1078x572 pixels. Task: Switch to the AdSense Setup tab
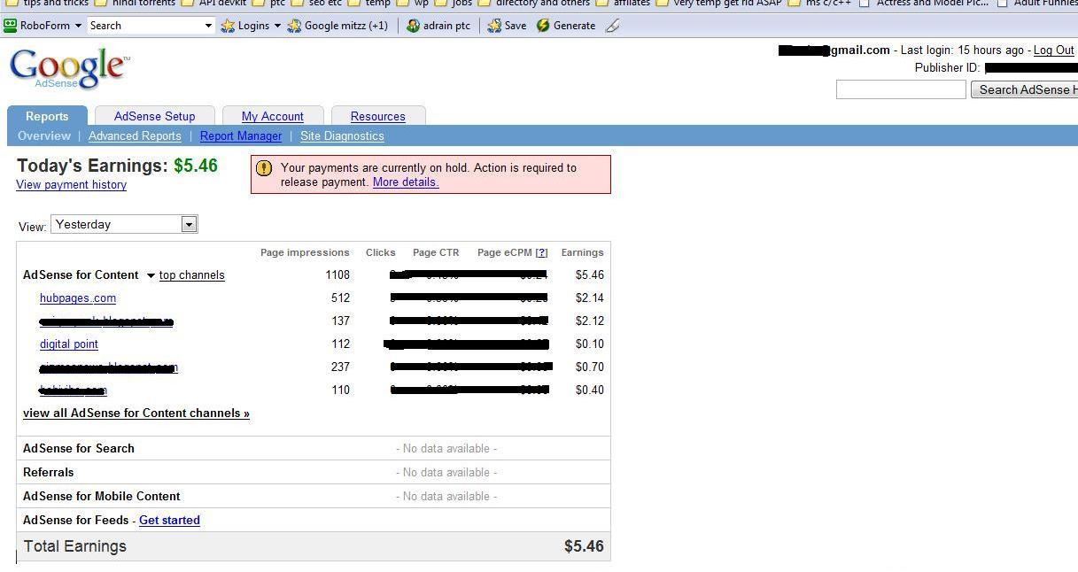pyautogui.click(x=155, y=116)
